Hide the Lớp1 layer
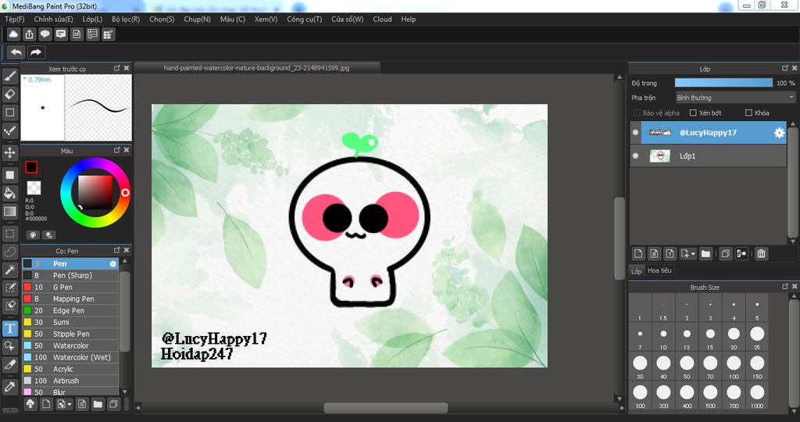This screenshot has width=800, height=422. (636, 156)
